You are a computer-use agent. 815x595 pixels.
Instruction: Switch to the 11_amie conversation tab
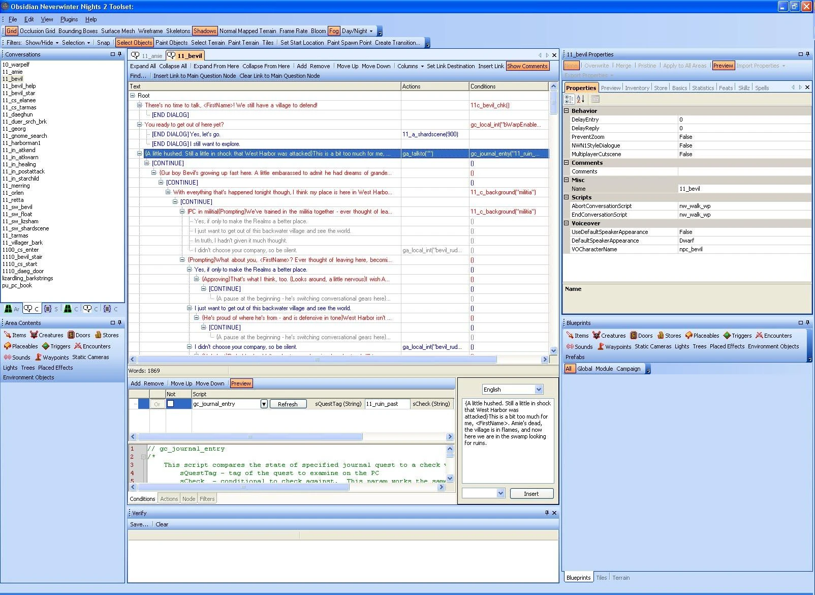pos(147,55)
